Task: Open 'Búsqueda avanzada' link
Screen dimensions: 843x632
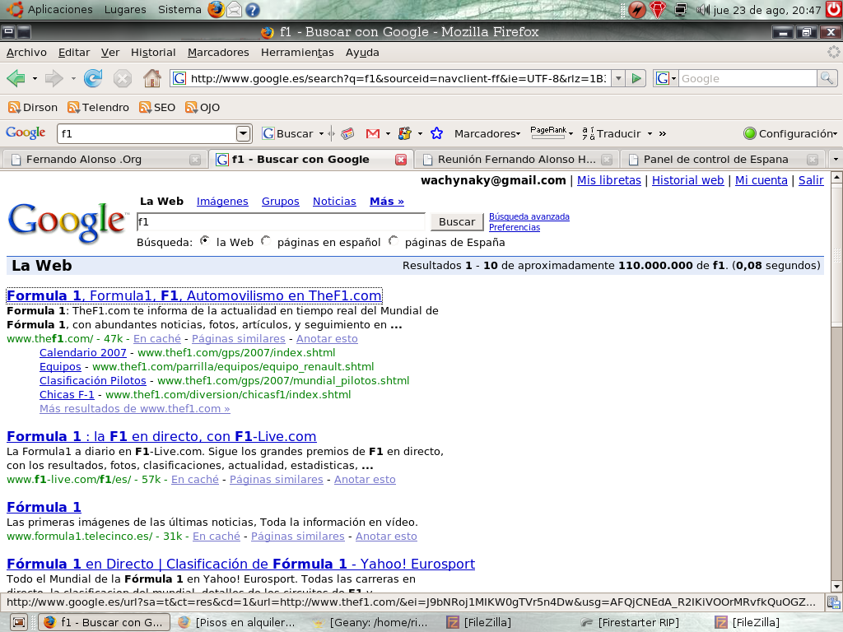Action: pyautogui.click(x=529, y=216)
